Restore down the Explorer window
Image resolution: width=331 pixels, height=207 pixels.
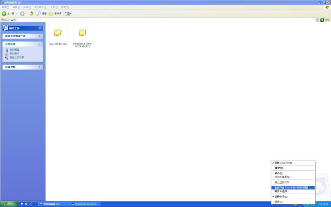coord(324,2)
